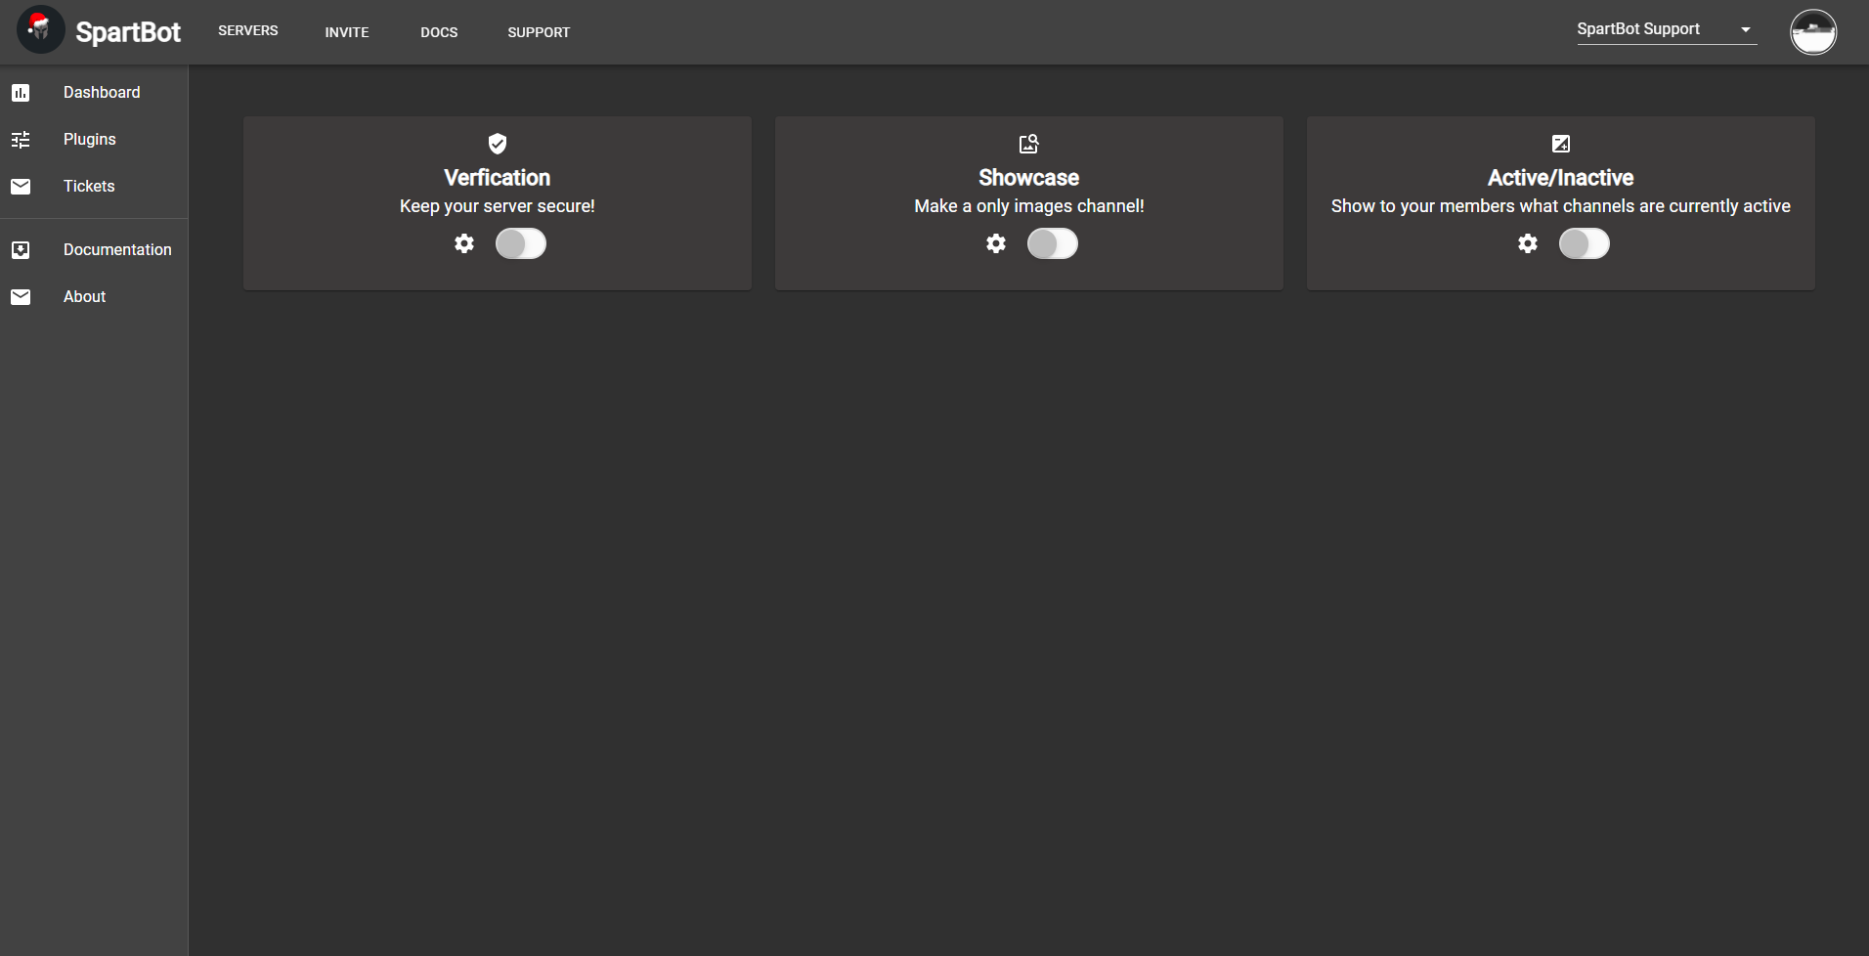Go to the DOCS navigation item
The width and height of the screenshot is (1869, 956).
coord(439,32)
